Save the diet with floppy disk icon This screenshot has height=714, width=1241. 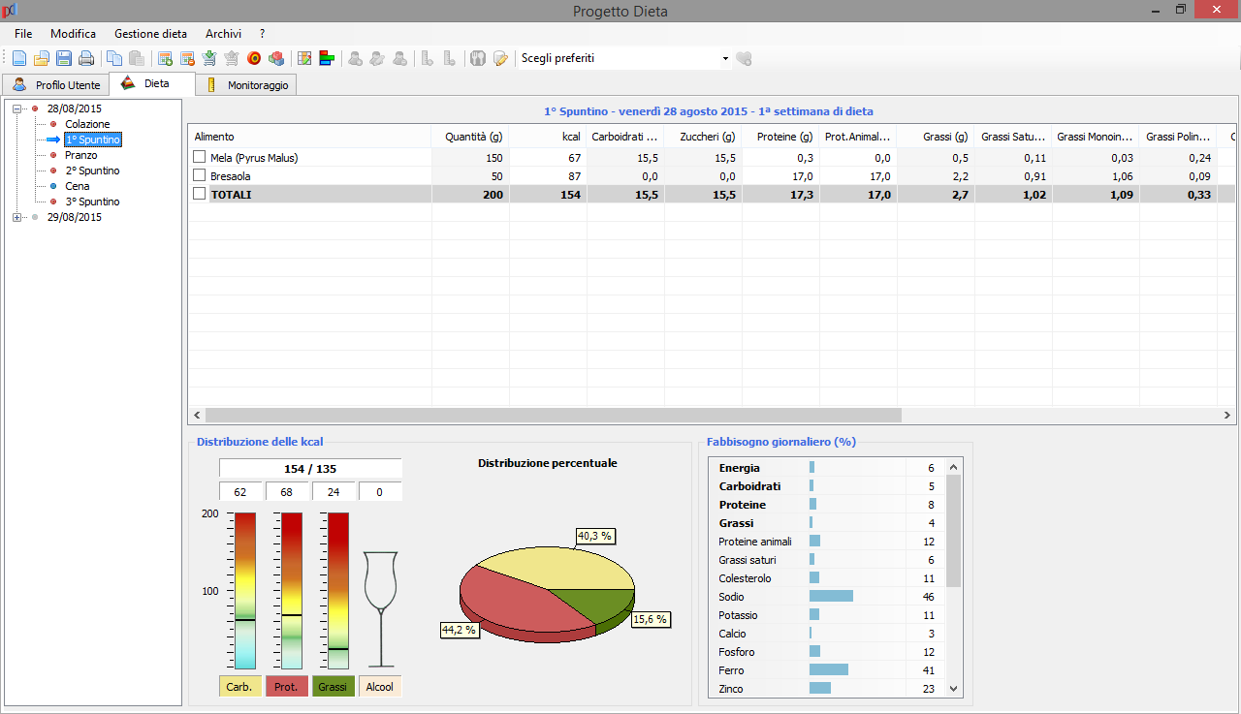(x=64, y=58)
